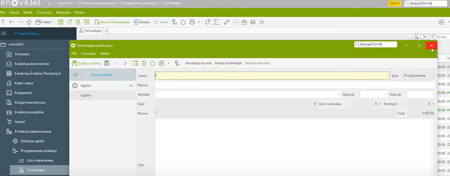Click the printer icon in main toolbar
Viewport: 450px width, 176px height.
click(192, 22)
